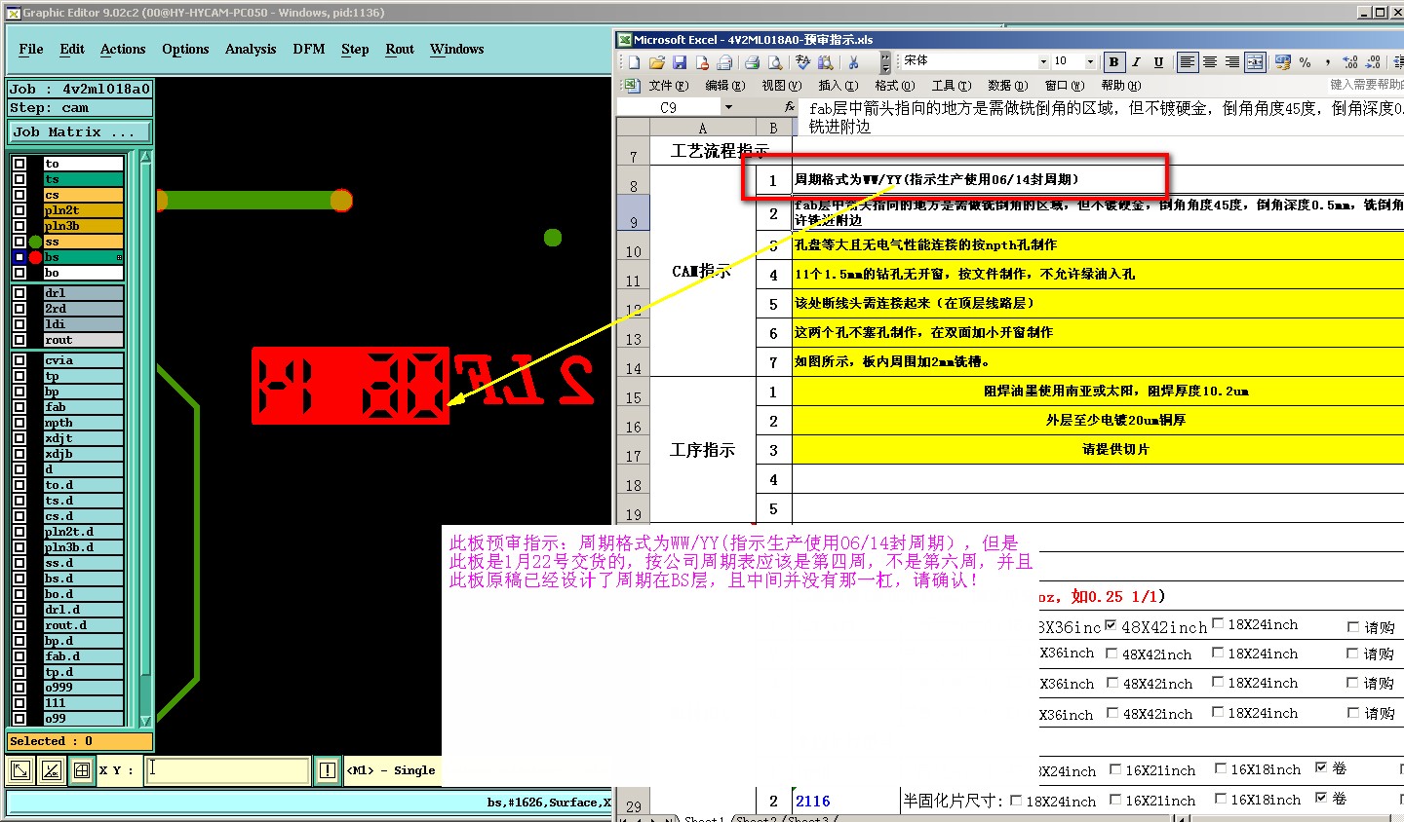
Task: Apply Center alignment in Excel toolbar
Action: point(1209,62)
